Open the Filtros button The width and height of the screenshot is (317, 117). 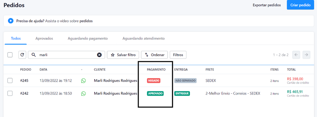pos(178,55)
